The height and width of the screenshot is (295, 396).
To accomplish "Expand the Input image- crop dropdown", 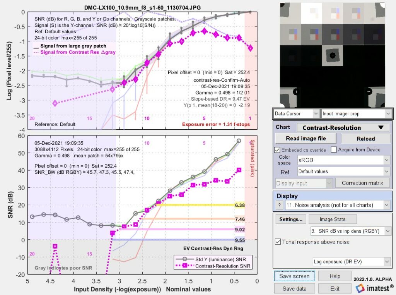I will 356,113.
